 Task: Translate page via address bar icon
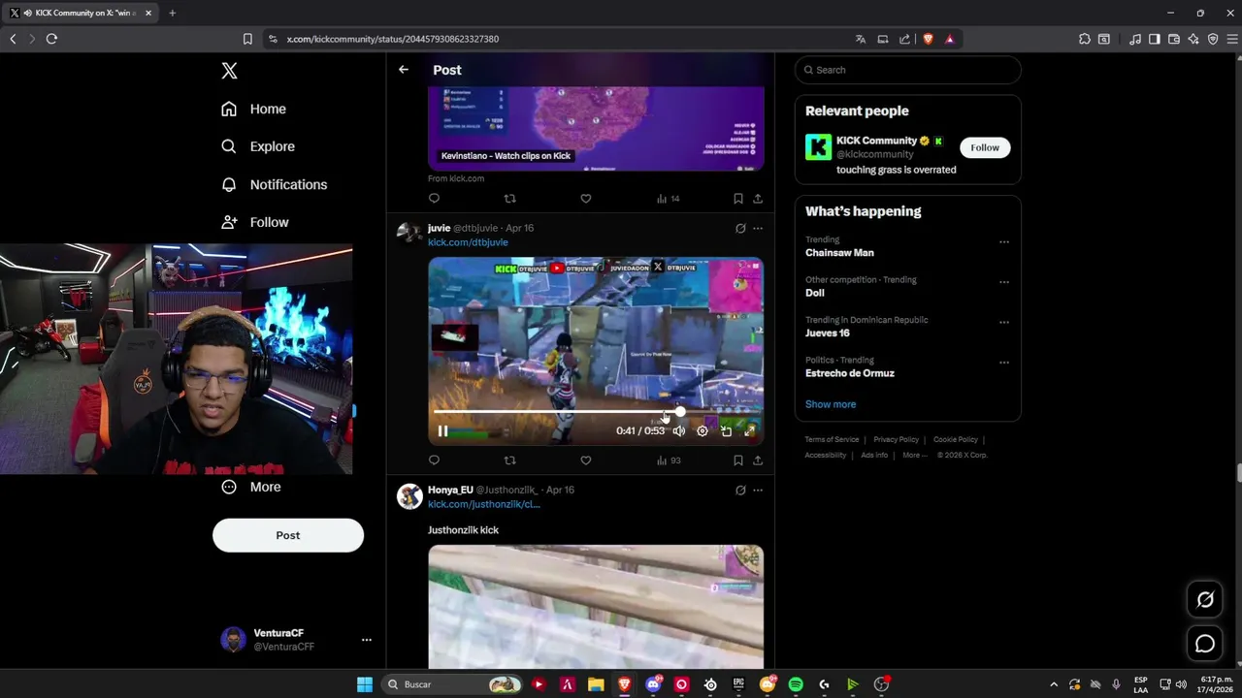(860, 39)
